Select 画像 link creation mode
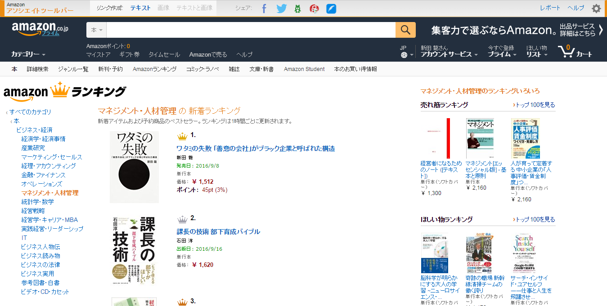 163,8
